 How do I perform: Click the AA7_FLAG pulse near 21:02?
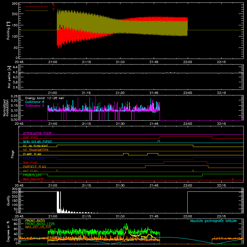pyautogui.click(x=57, y=171)
